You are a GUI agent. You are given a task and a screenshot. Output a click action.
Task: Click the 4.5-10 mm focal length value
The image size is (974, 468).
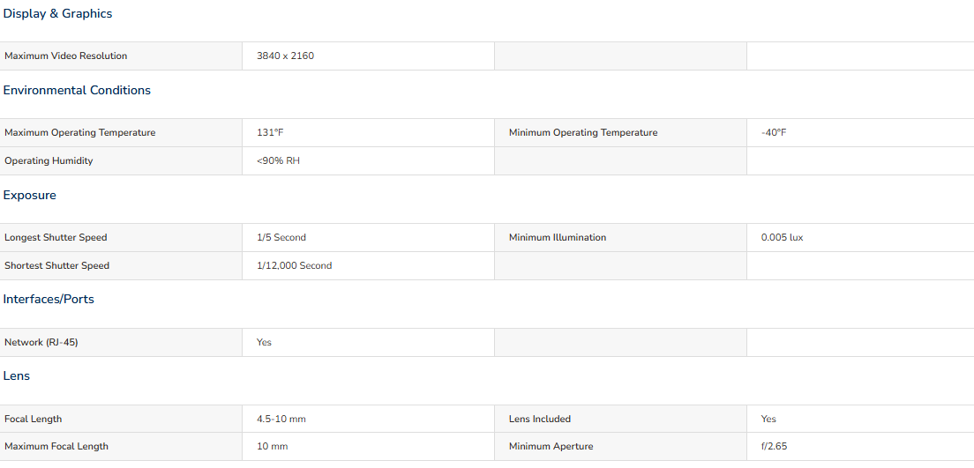[x=281, y=419]
